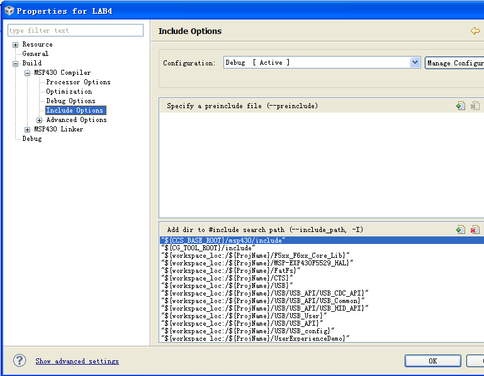This screenshot has height=376, width=484.
Task: Select MSP430 Compiler tree item
Action: 62,72
